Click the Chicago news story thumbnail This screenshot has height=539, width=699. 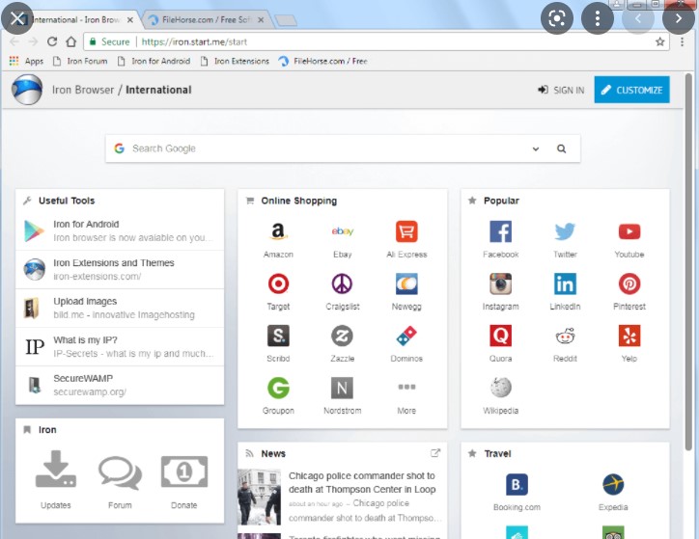260,497
